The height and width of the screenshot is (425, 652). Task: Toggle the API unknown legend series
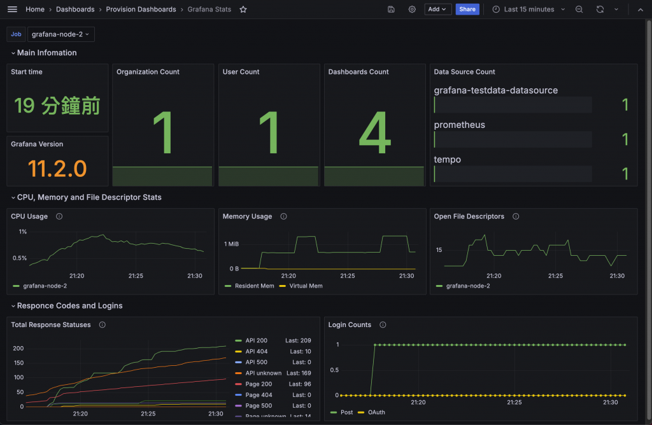click(x=263, y=373)
